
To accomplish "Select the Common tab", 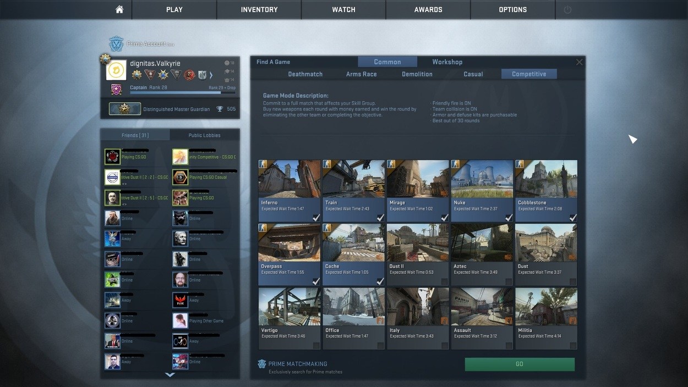I will (387, 62).
